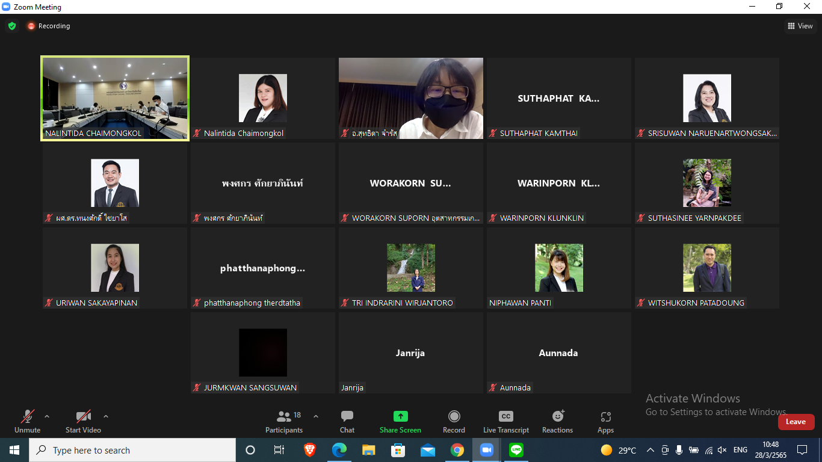This screenshot has height=462, width=822.
Task: Open Task View on the taskbar
Action: click(279, 450)
